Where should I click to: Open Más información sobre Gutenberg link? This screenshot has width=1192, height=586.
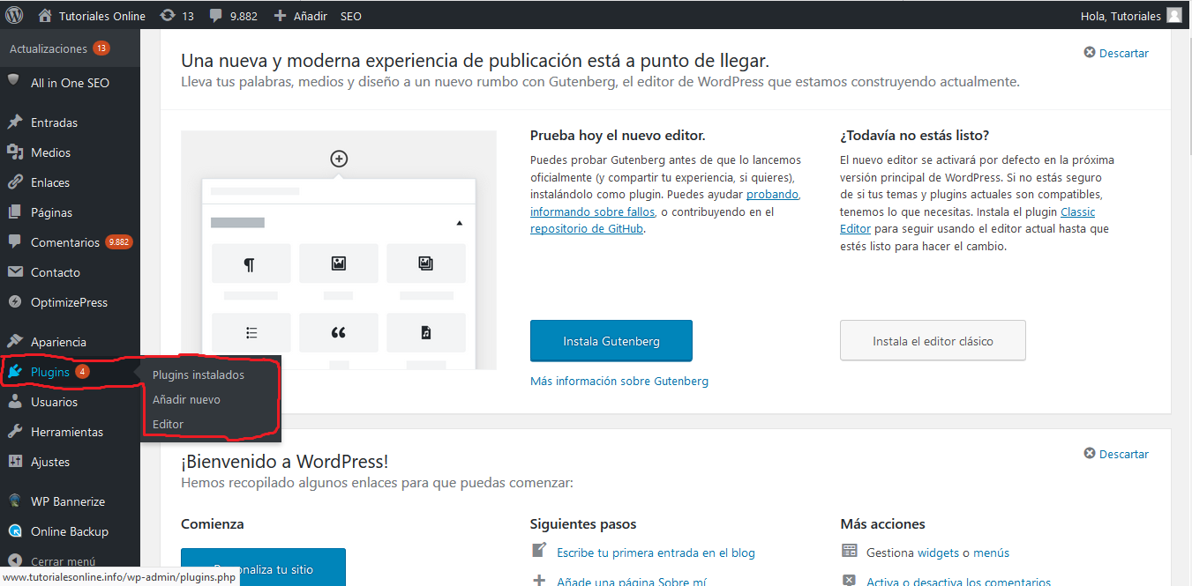619,381
